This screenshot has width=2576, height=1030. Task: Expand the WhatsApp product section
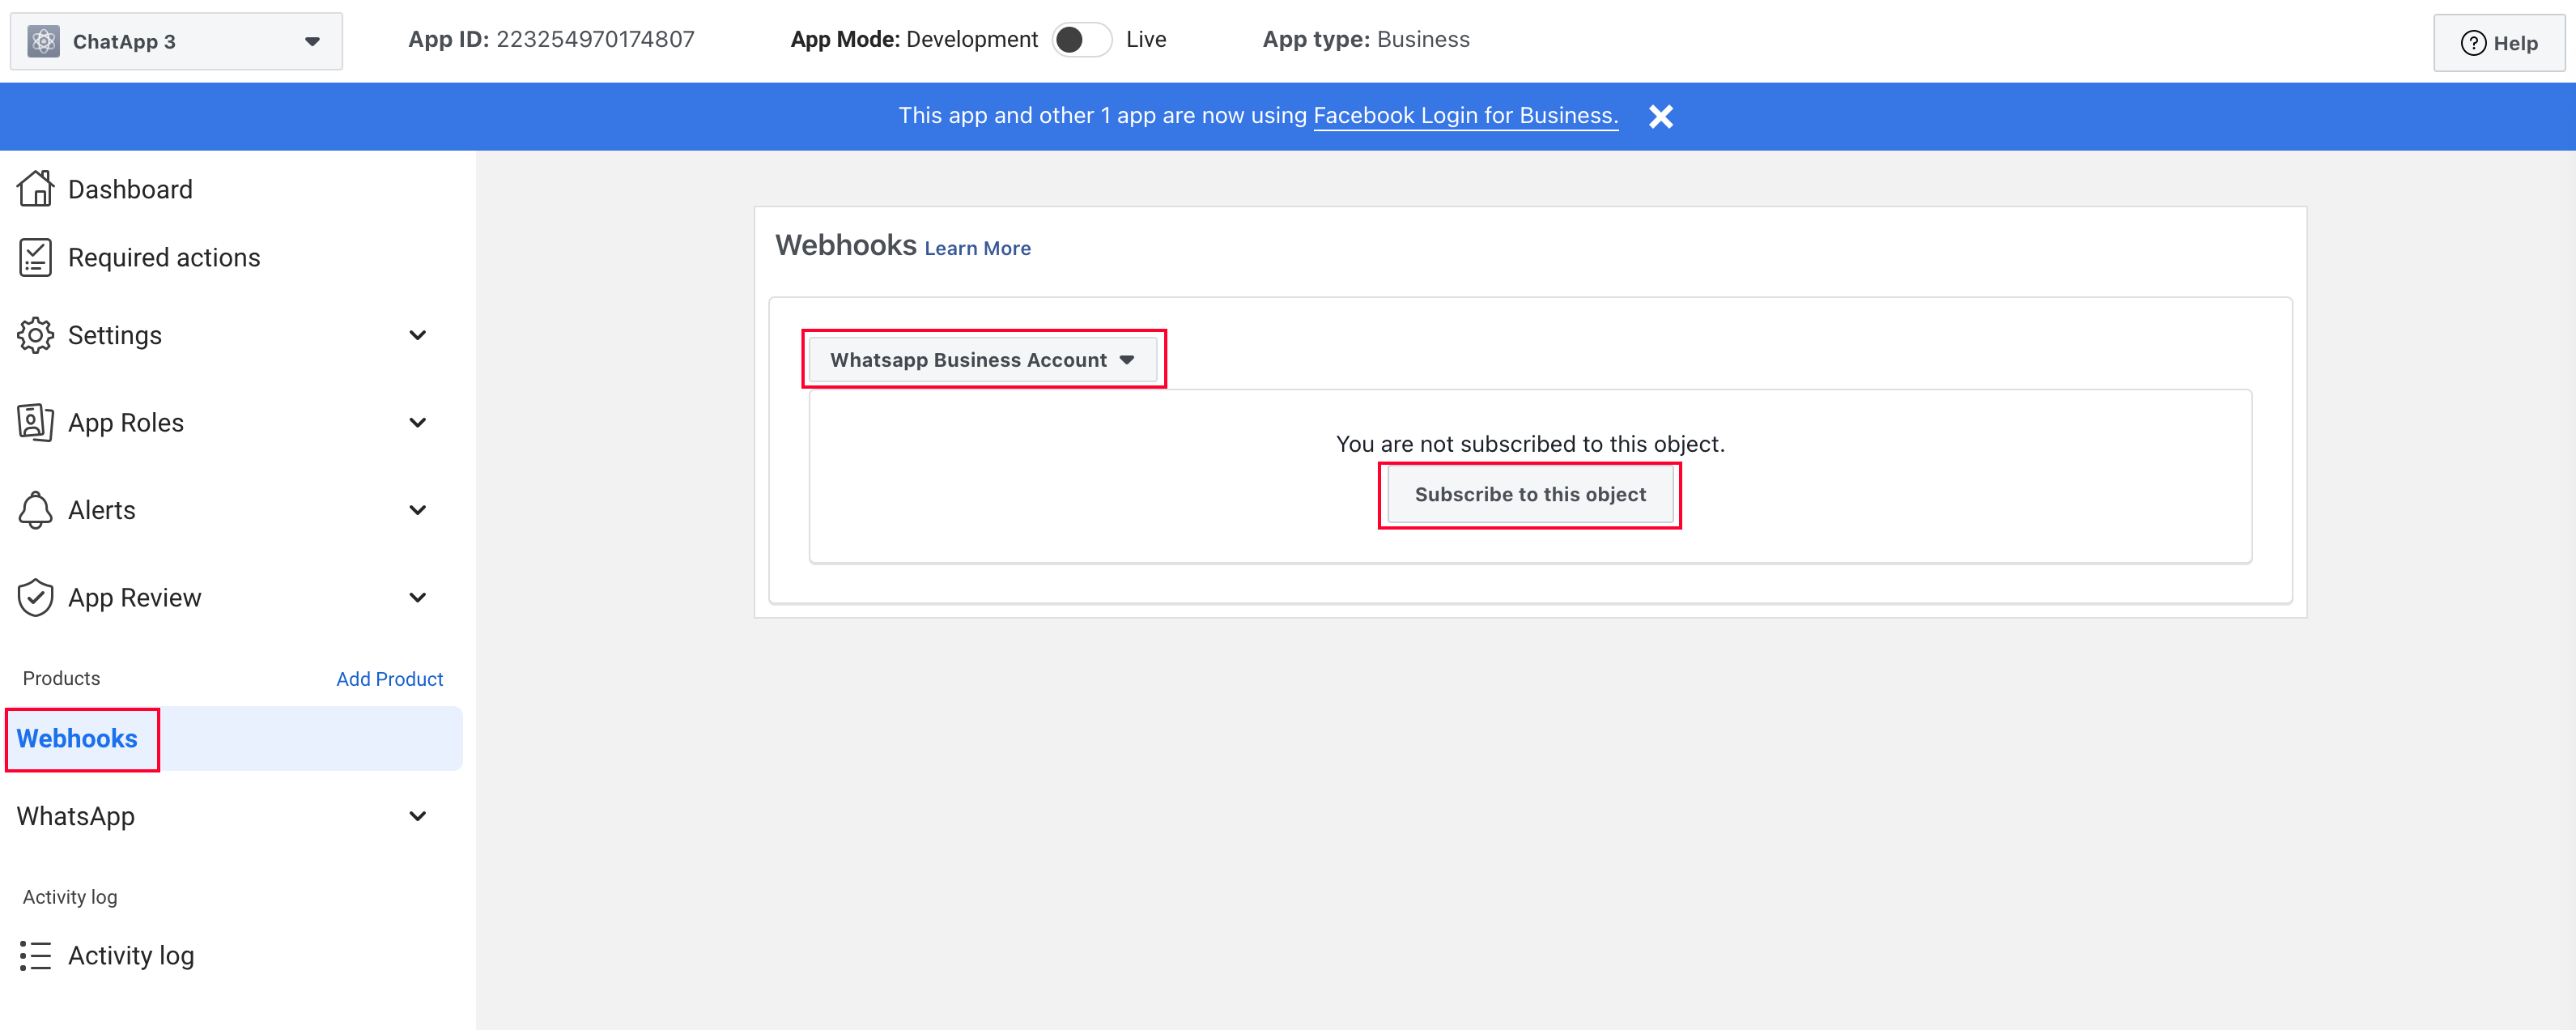[417, 816]
